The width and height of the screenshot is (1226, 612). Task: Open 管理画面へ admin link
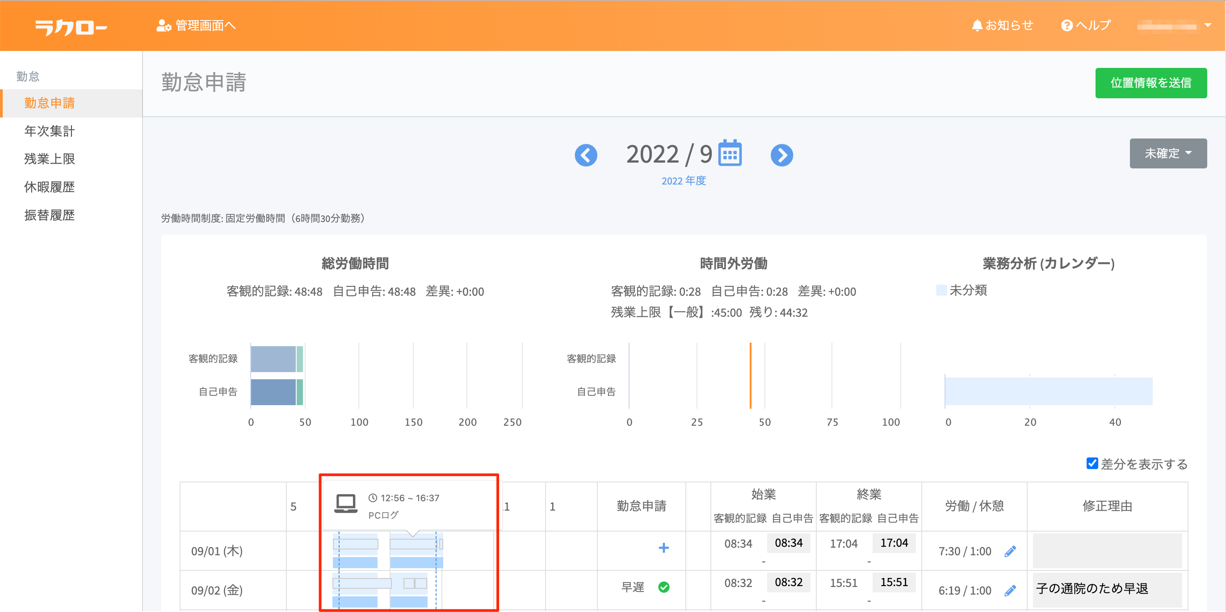point(196,25)
